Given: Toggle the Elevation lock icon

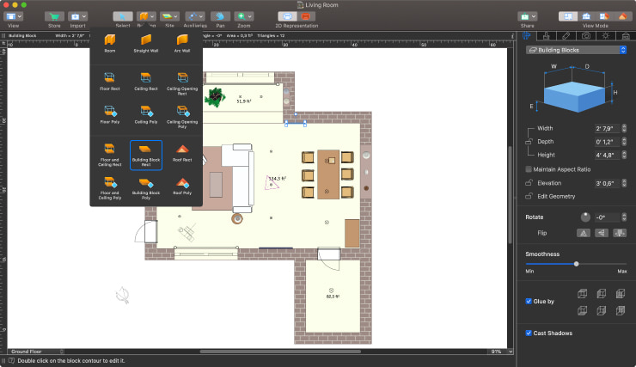Looking at the screenshot, I should pyautogui.click(x=529, y=183).
